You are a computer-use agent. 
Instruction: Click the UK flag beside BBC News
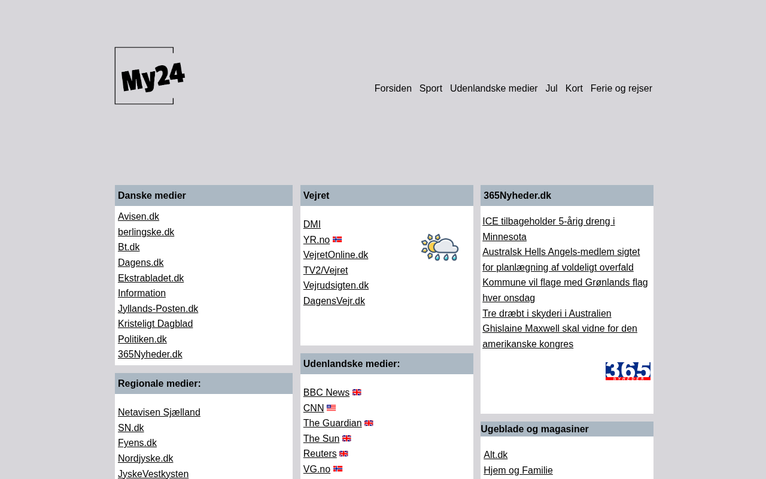click(x=357, y=392)
